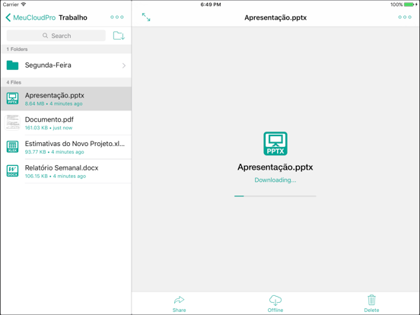The height and width of the screenshot is (315, 420).
Task: Open the preview pane's three-dot options menu
Action: coord(405,17)
